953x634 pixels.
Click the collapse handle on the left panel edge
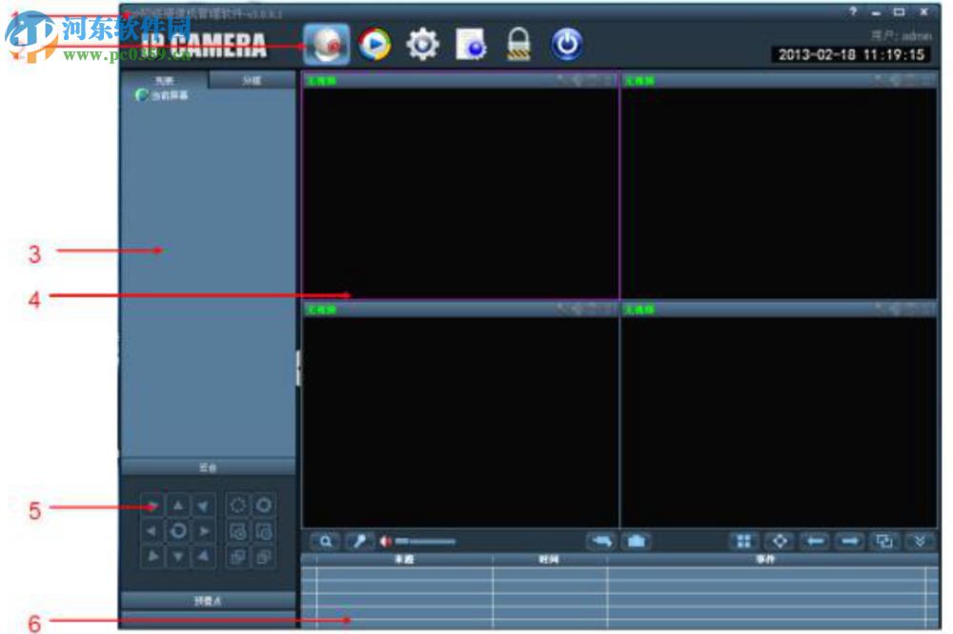(x=298, y=367)
